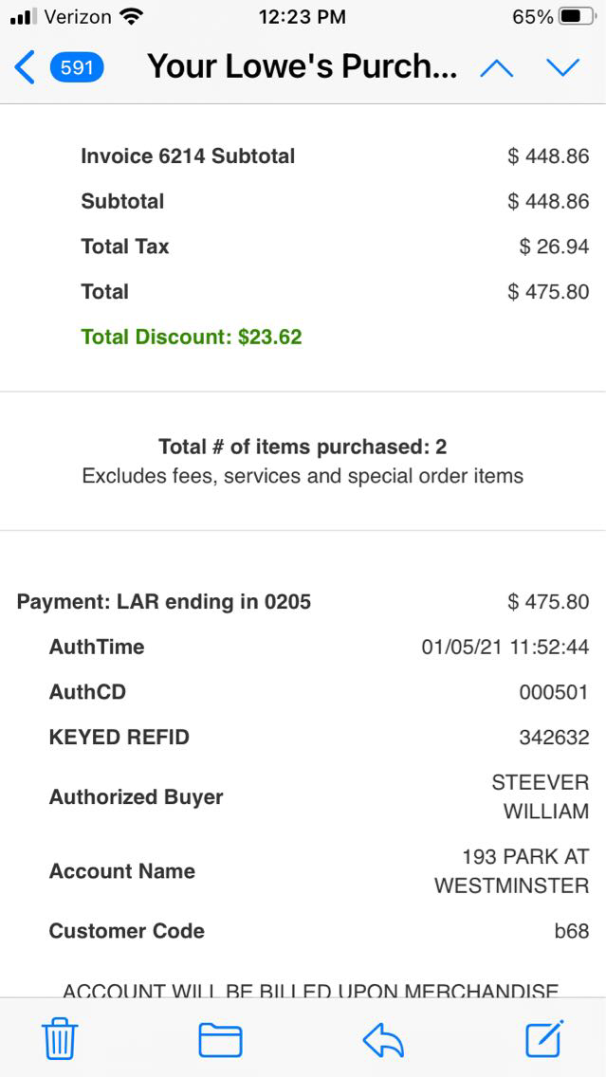Tap the Account Name 193 PARK AT WESTMINSTER
Viewport: 606px width, 1077px height.
pyautogui.click(x=511, y=871)
